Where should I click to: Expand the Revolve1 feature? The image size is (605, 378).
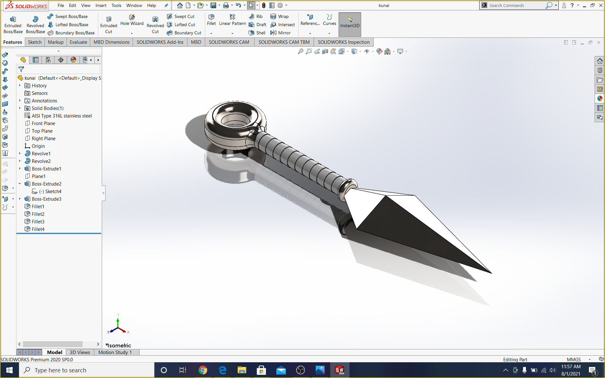click(20, 153)
